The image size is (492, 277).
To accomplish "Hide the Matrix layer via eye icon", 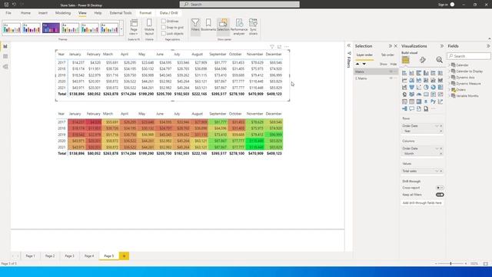I will click(391, 72).
